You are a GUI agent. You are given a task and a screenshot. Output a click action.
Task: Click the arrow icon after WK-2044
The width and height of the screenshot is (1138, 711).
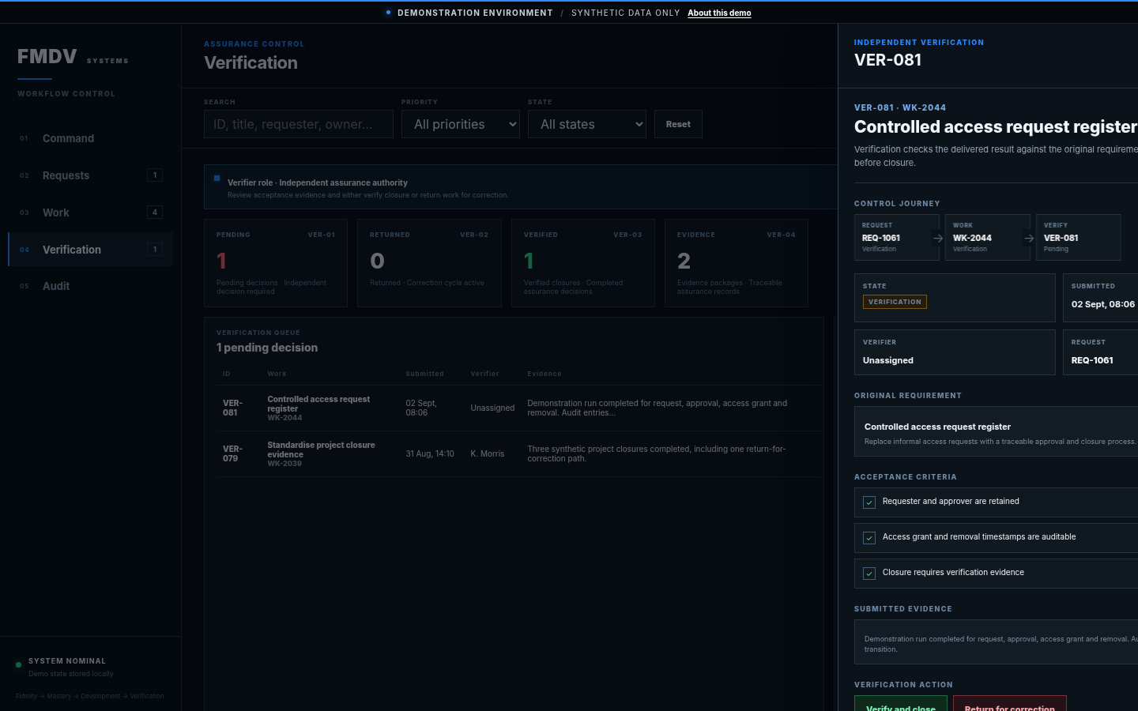[x=1029, y=238]
